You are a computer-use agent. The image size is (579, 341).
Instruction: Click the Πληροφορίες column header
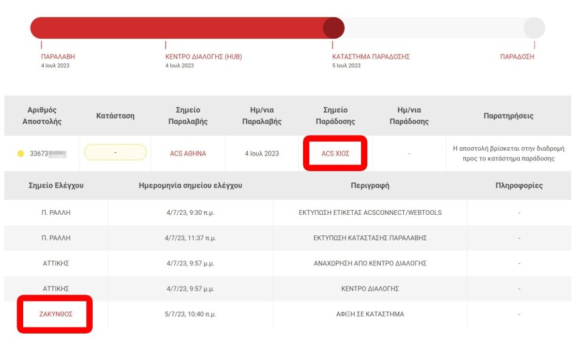519,186
